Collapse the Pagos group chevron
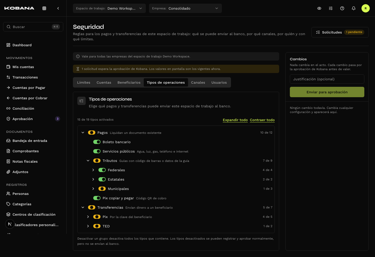The image size is (375, 257). [x=83, y=133]
